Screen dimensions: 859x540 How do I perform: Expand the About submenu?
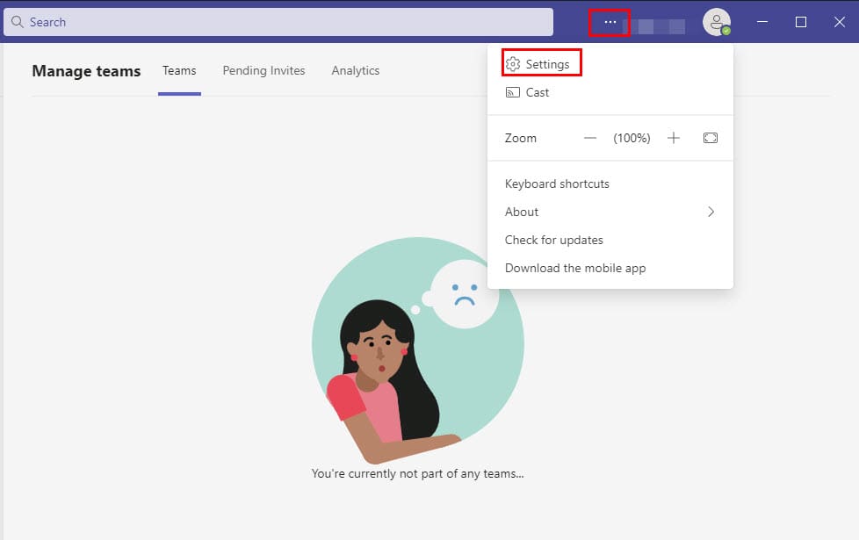(x=522, y=212)
